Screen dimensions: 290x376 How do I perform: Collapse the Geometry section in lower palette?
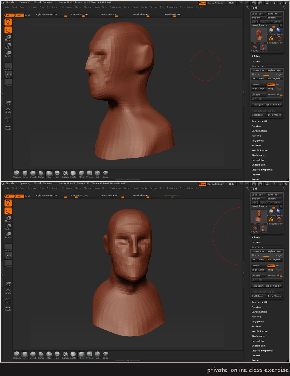(x=257, y=247)
